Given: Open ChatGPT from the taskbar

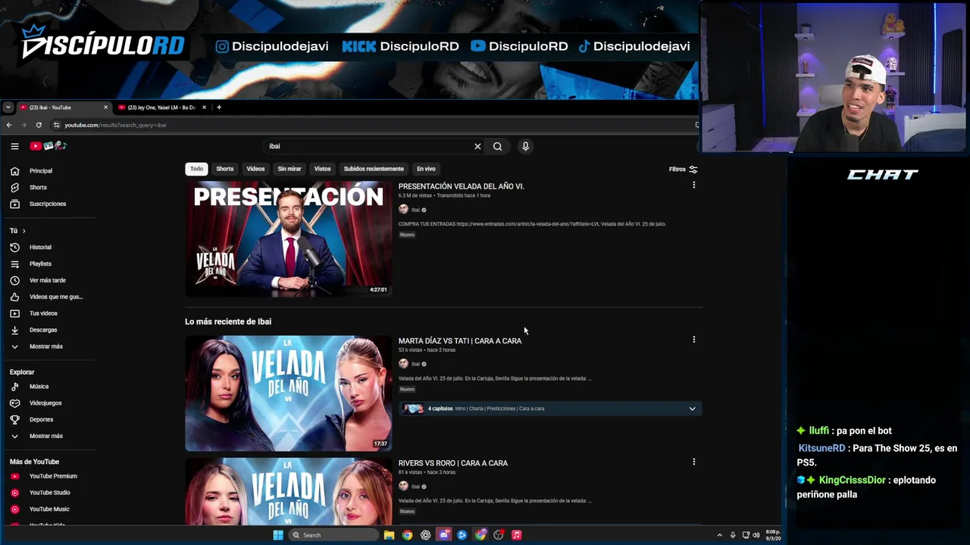Looking at the screenshot, I should [x=426, y=535].
